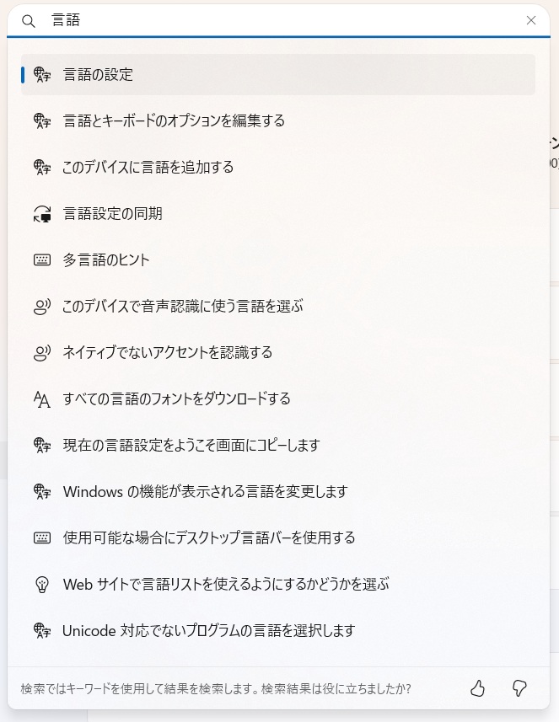
Task: Open 言語の設定 search result
Action: coord(98,75)
